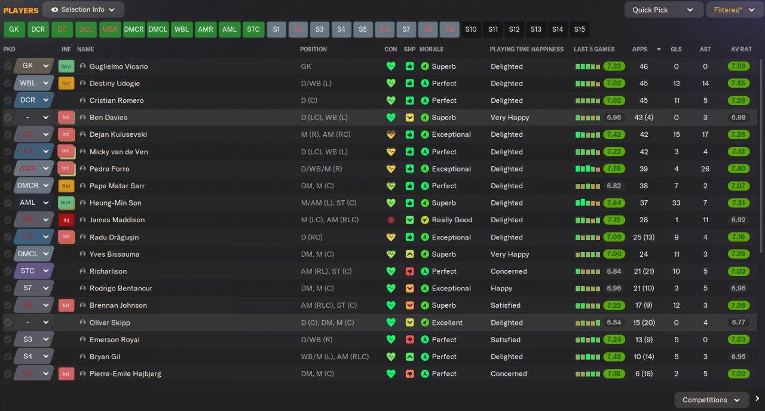Image resolution: width=765 pixels, height=411 pixels.
Task: Click the Quick Pick button
Action: (x=651, y=10)
